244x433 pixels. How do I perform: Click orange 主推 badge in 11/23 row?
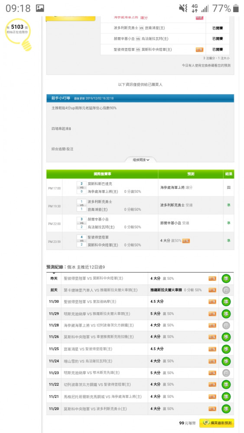pos(212,373)
